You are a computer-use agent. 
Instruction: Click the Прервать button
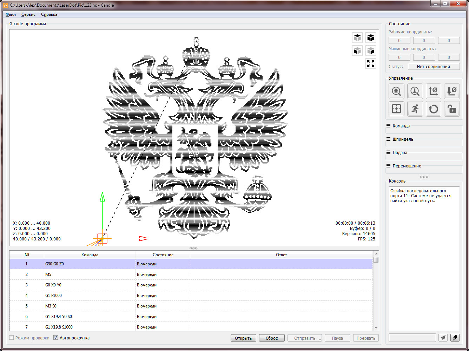coord(366,338)
